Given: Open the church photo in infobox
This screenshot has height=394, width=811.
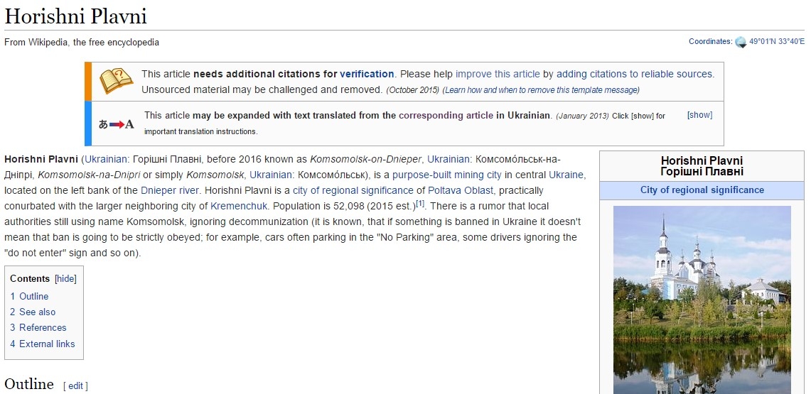Looking at the screenshot, I should click(x=702, y=300).
